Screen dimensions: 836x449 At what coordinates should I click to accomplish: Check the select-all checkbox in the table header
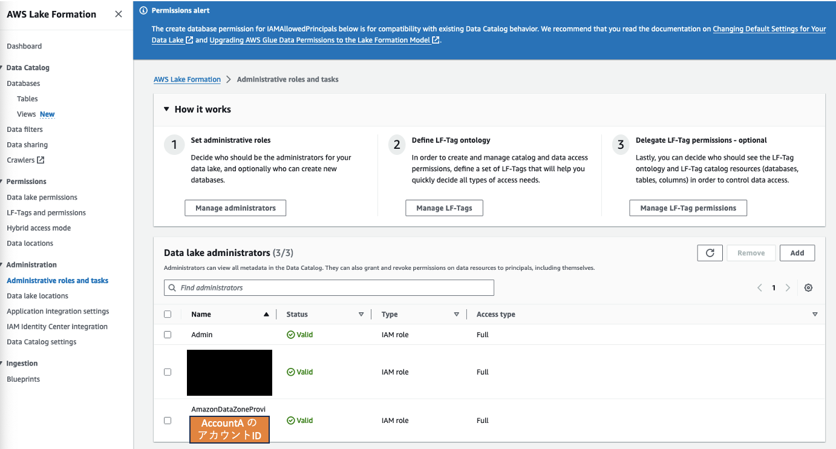coord(168,313)
